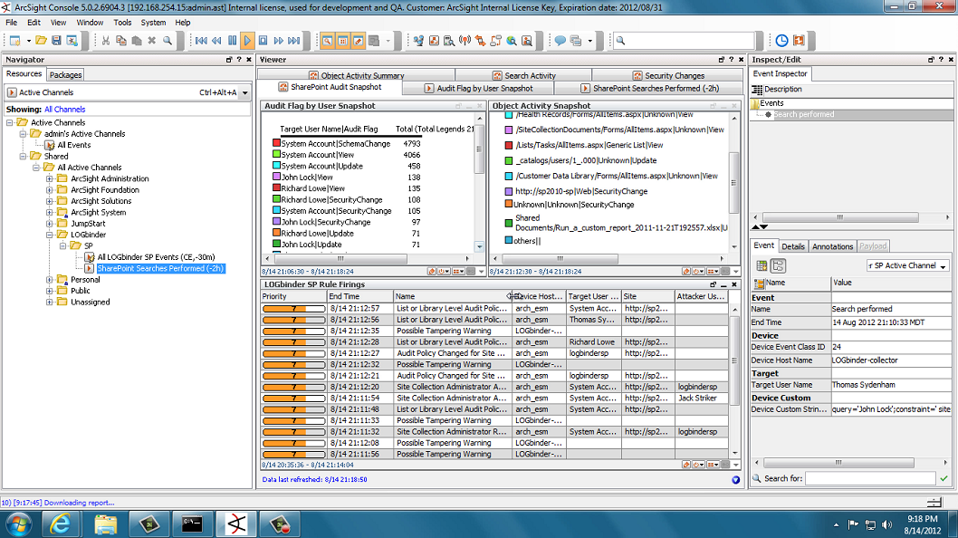Click the red System Account|SchemaChange legend swatch
The width and height of the screenshot is (958, 538).
[x=276, y=144]
